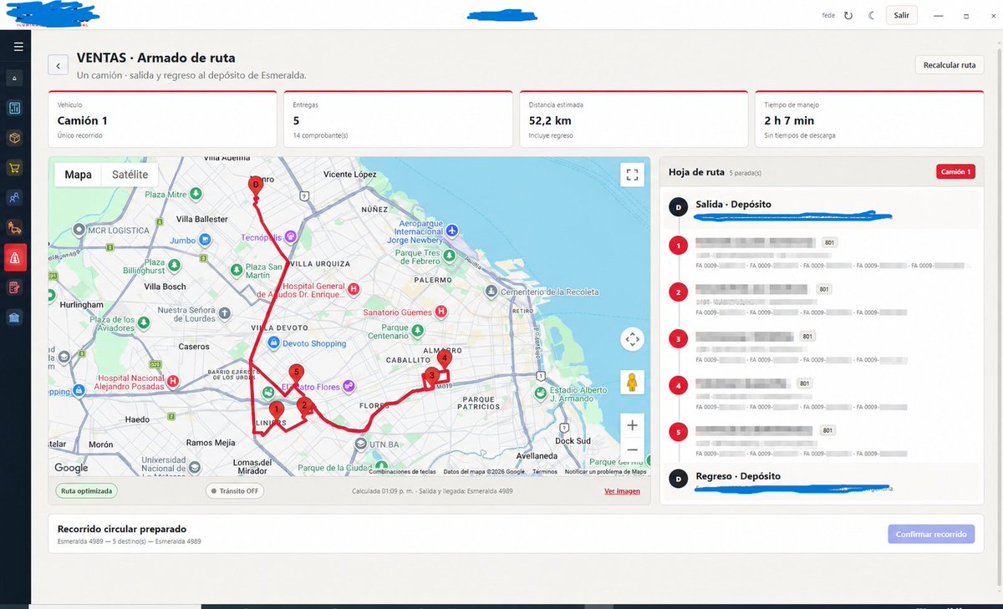Click the Google logo on map
Screen dimensions: 1003x609
point(71,468)
